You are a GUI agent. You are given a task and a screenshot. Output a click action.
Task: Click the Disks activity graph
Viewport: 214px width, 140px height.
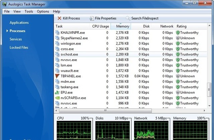click(x=112, y=130)
